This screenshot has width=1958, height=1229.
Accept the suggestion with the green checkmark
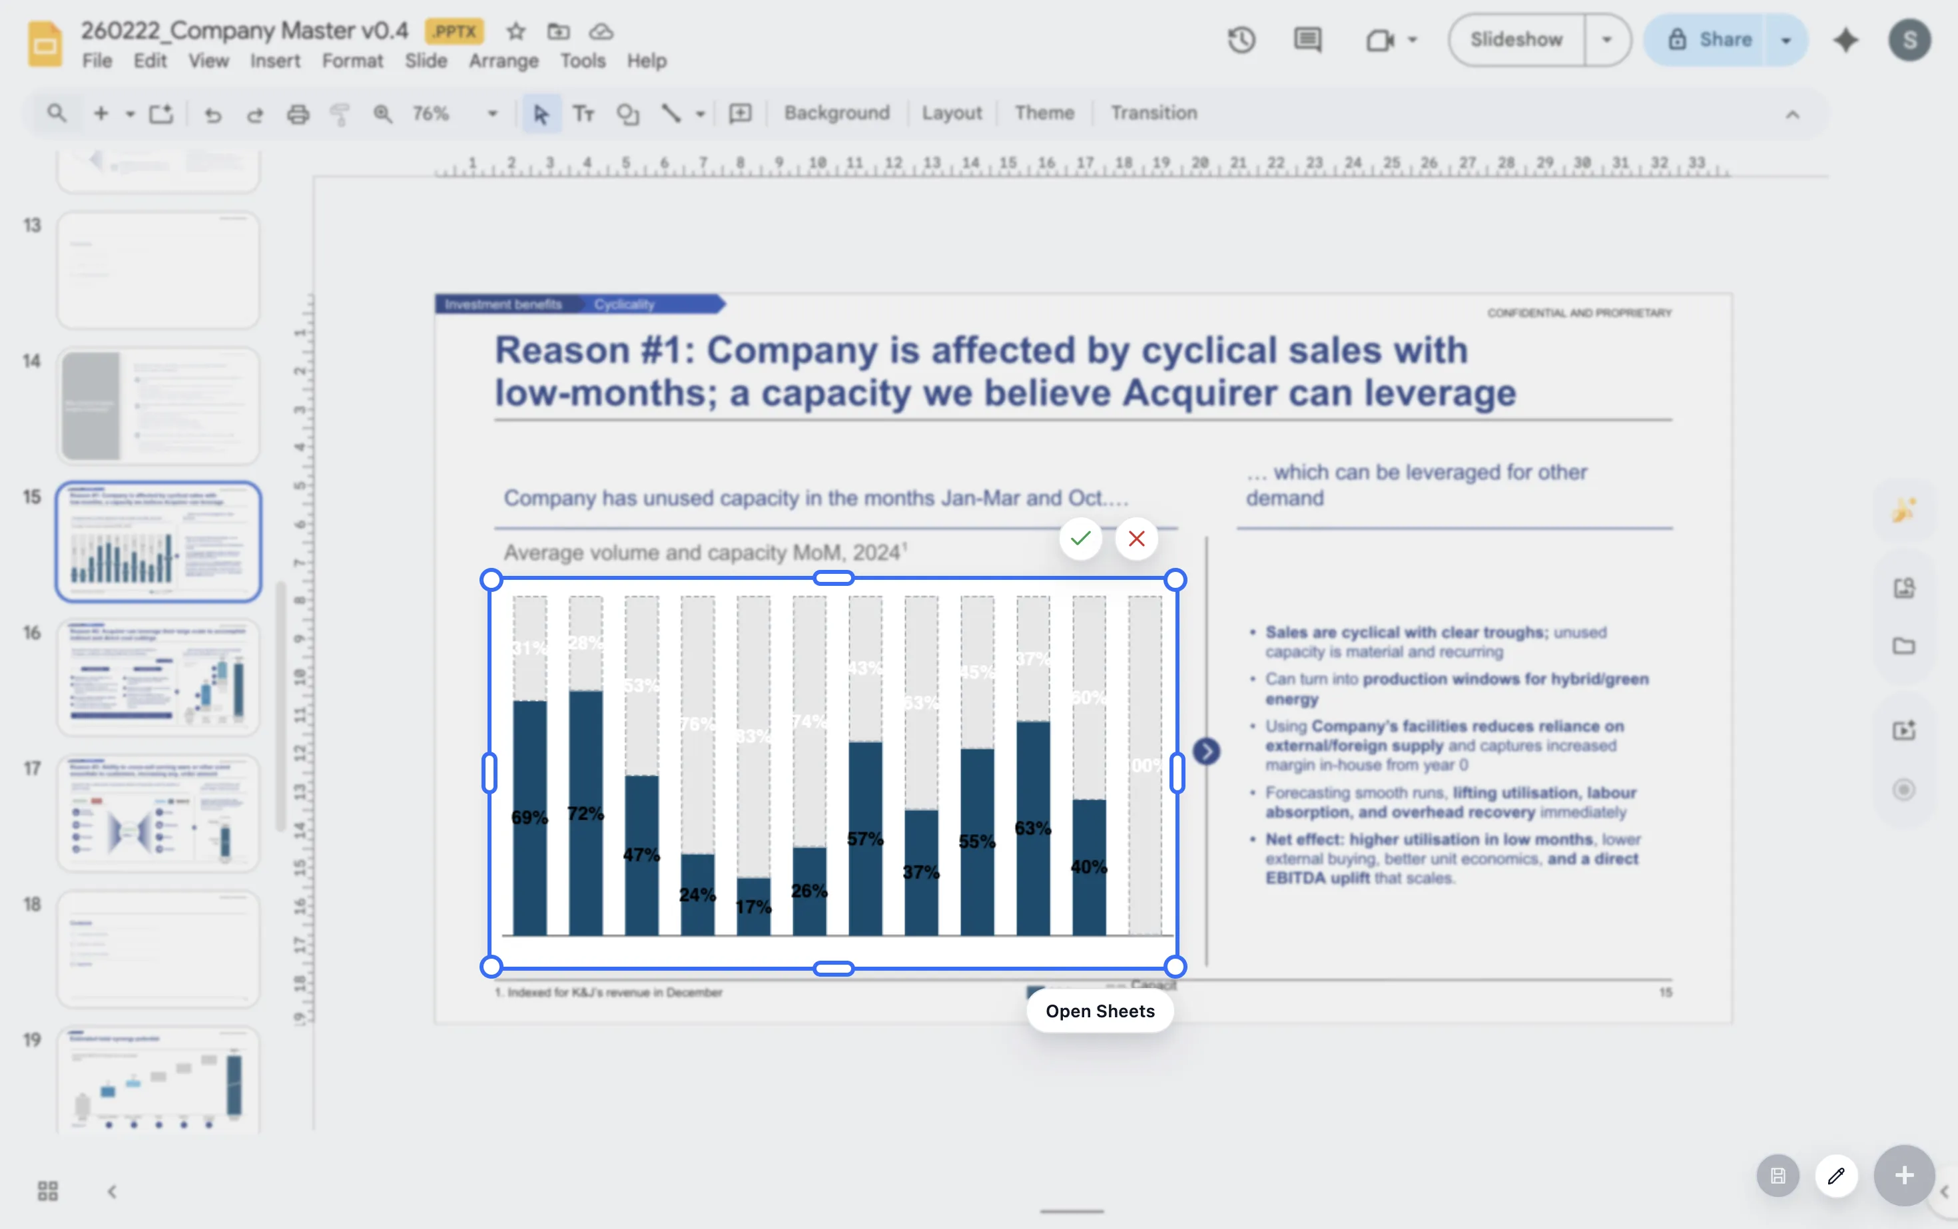coord(1081,538)
